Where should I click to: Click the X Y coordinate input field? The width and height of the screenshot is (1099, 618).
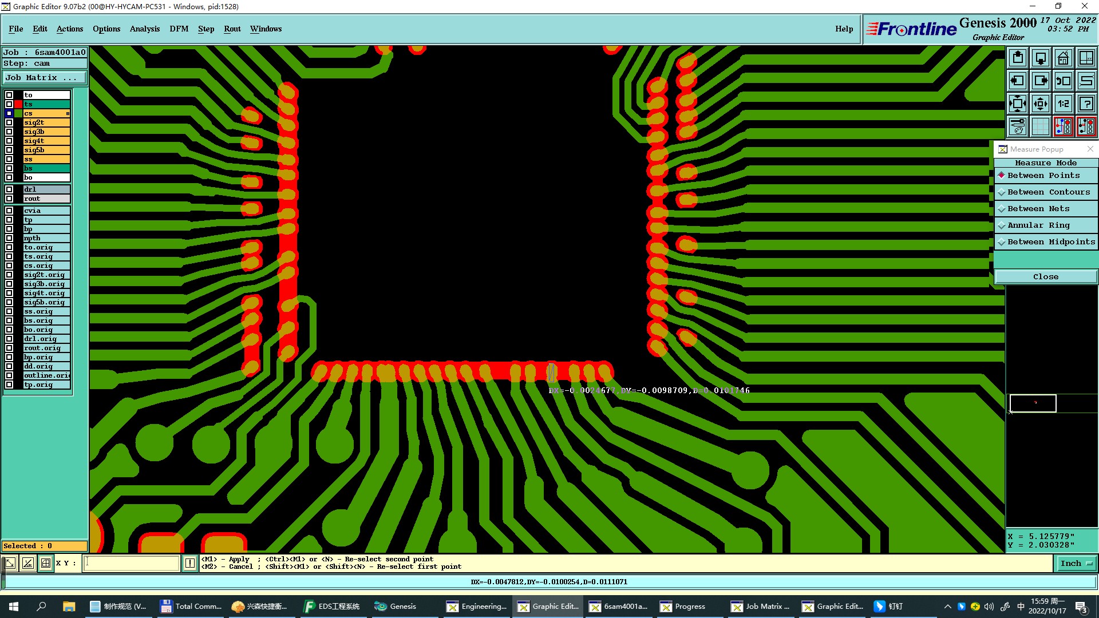tap(132, 564)
